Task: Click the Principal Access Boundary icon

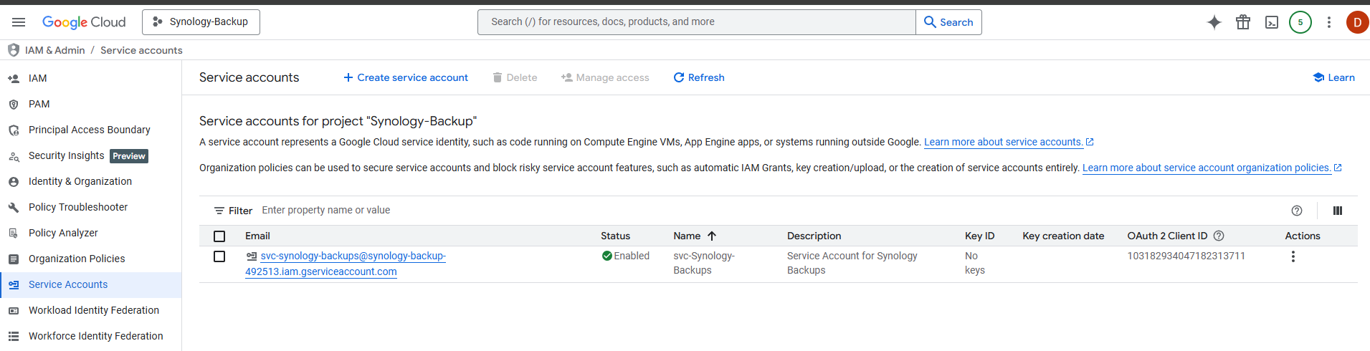Action: coord(14,130)
